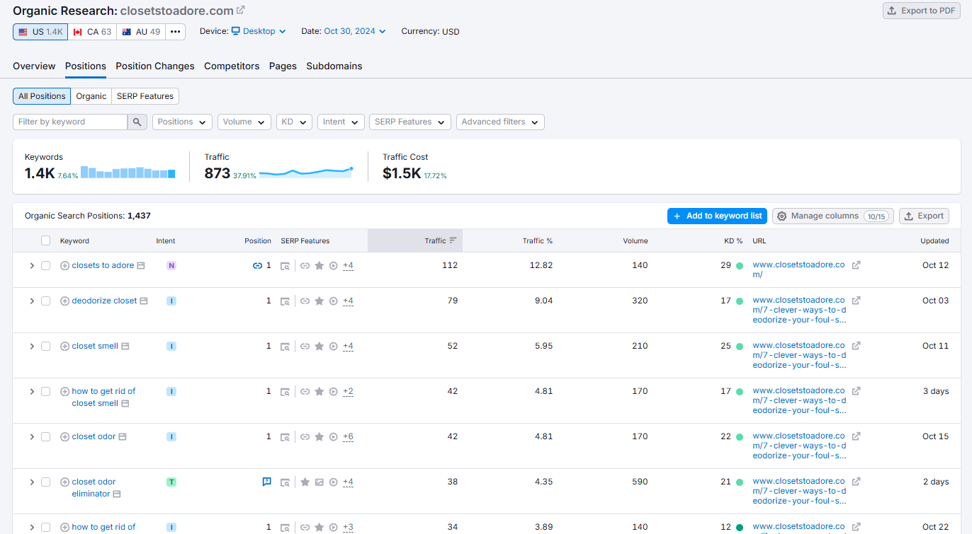Click the Add to keyword list button
This screenshot has height=534, width=972.
click(x=718, y=216)
